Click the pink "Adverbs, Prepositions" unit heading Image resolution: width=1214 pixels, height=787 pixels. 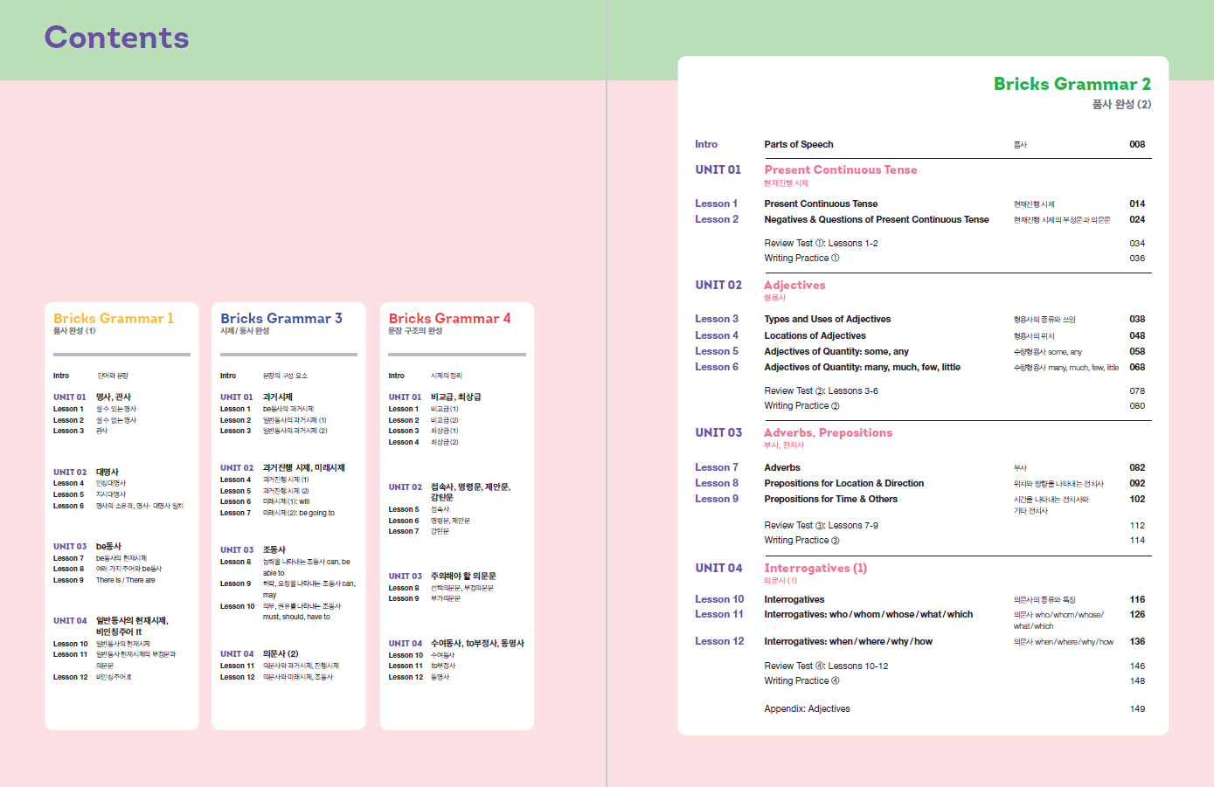click(x=828, y=432)
